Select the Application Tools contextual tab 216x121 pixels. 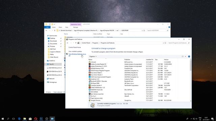(76, 24)
